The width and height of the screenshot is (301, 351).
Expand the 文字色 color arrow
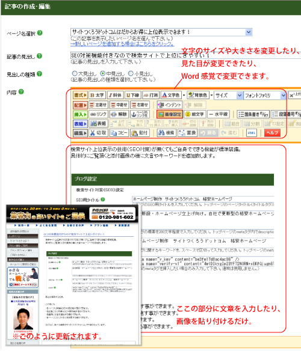tap(184, 96)
